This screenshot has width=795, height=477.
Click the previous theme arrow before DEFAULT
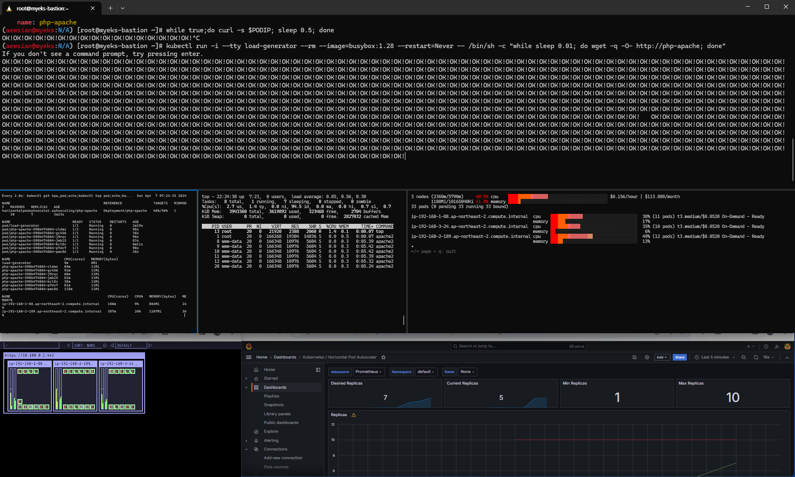(112, 345)
